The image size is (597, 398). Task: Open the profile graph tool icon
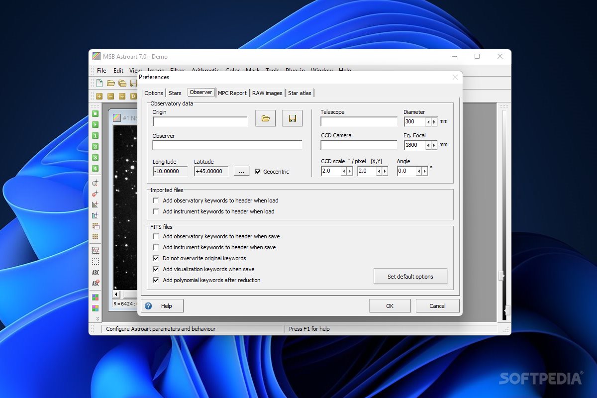click(95, 251)
